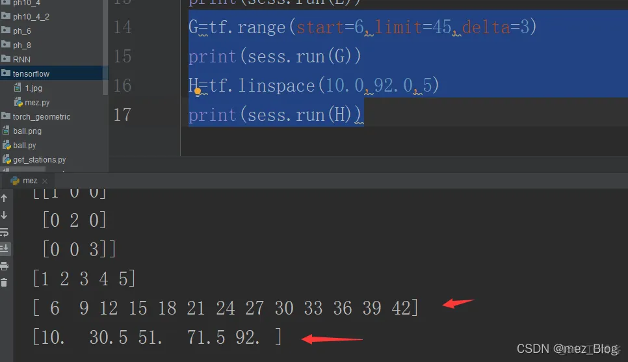The width and height of the screenshot is (628, 362).
Task: Click the '[0 0 3]]' output row
Action: (x=79, y=250)
